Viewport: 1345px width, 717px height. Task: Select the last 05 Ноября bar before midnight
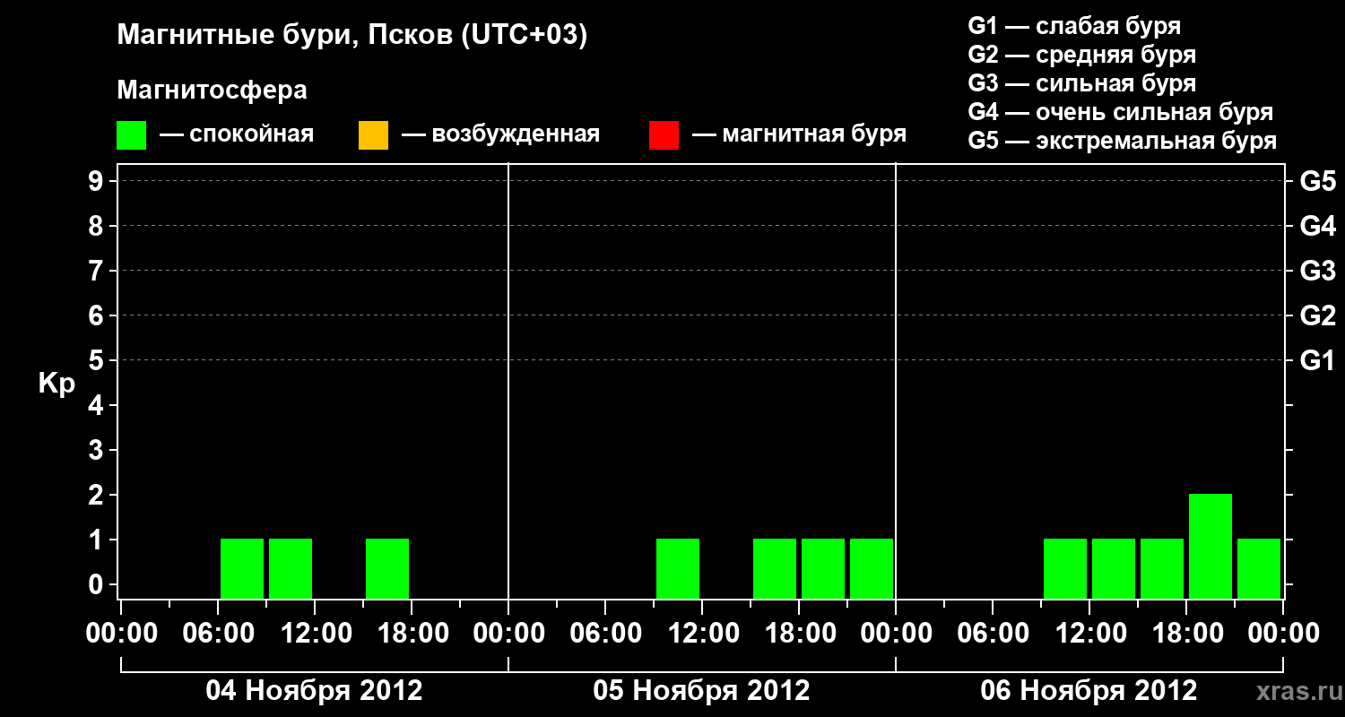pyautogui.click(x=872, y=568)
